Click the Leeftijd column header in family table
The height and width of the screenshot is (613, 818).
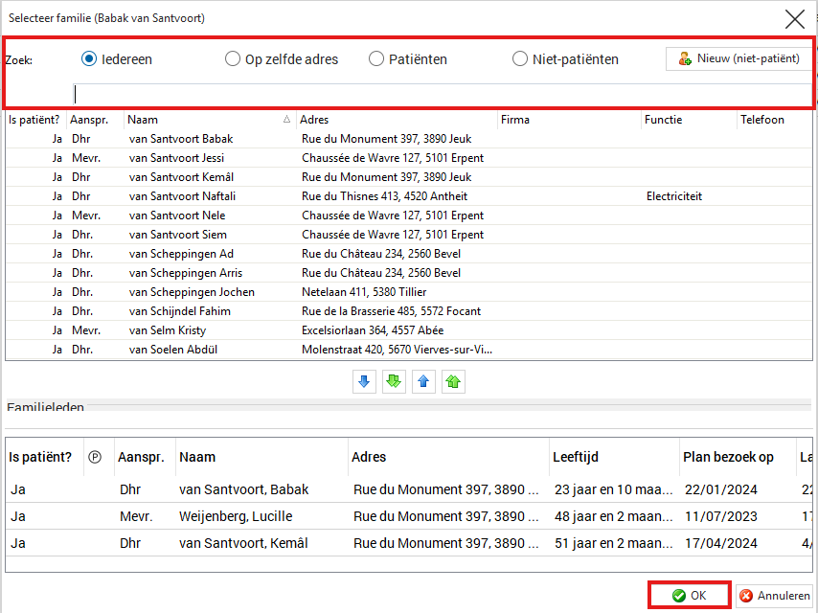coord(613,457)
